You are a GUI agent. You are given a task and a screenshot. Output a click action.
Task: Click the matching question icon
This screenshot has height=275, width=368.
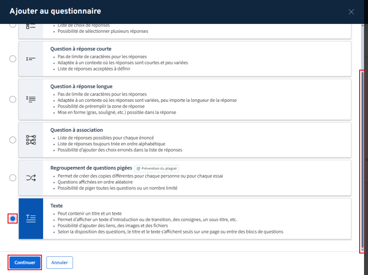(31, 140)
